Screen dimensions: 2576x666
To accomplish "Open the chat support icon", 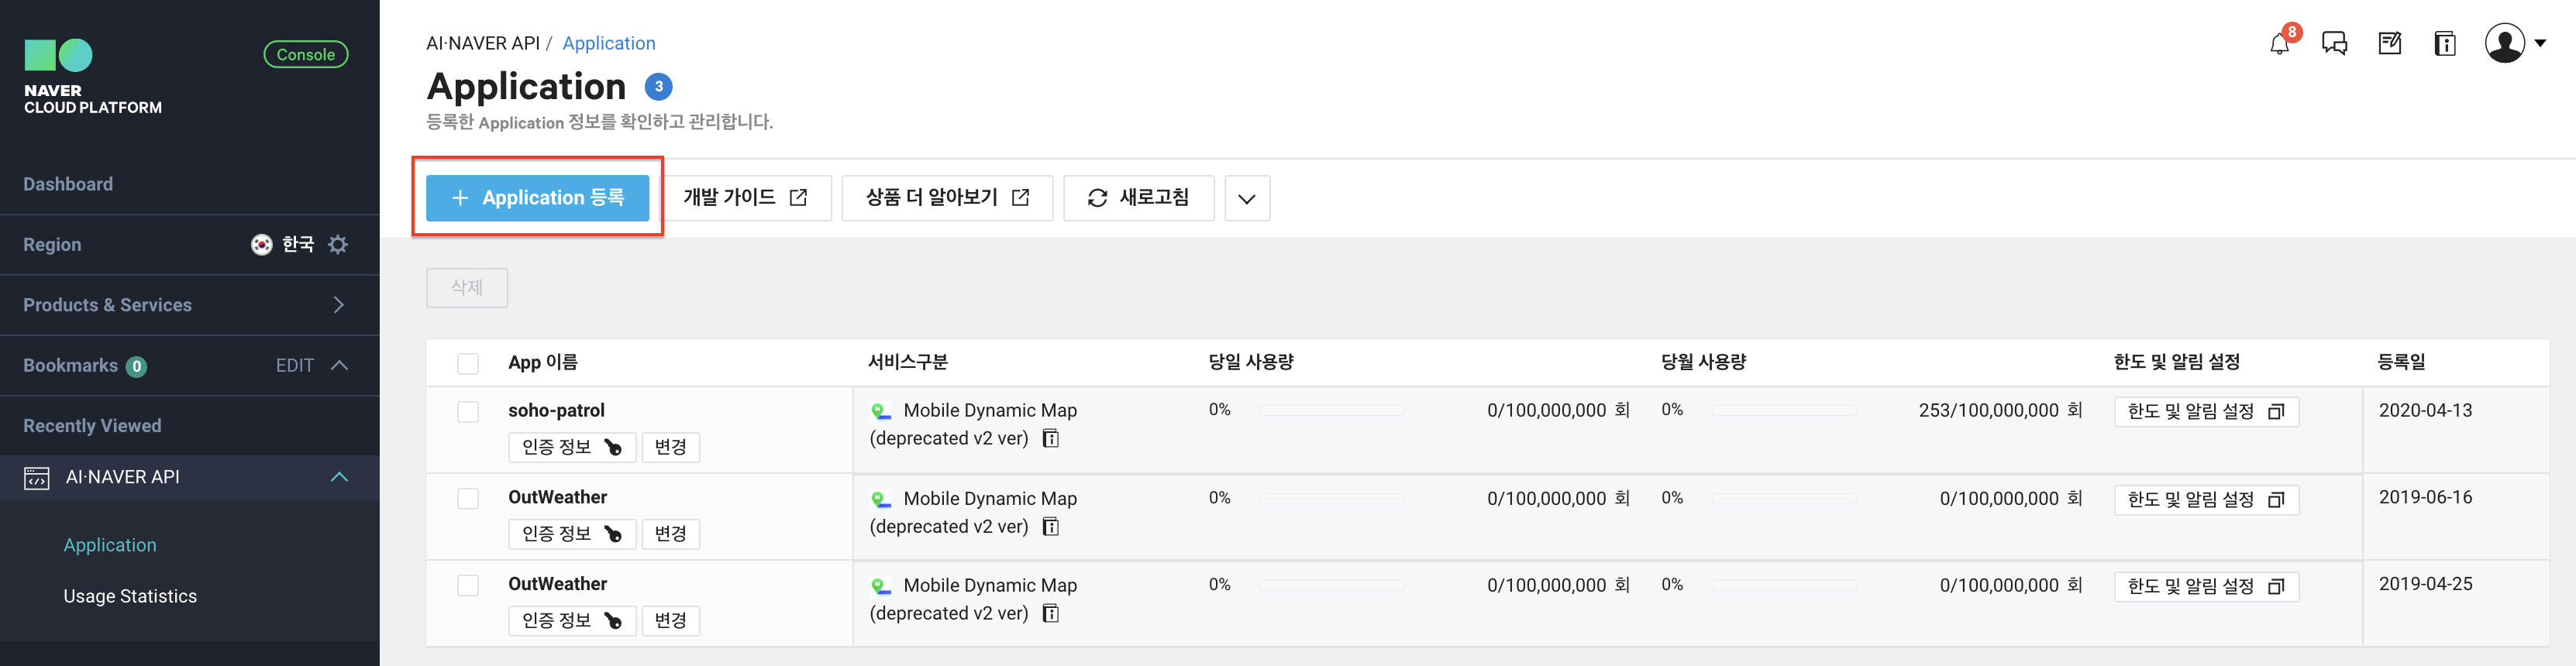I will pos(2334,44).
